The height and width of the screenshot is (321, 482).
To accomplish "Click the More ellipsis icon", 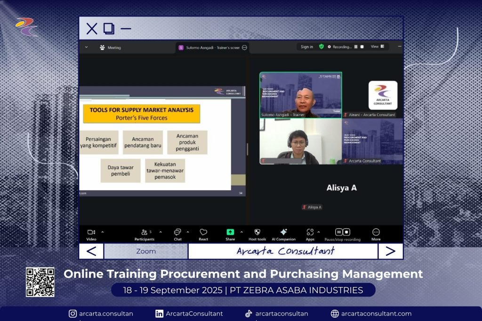I will pos(376,232).
